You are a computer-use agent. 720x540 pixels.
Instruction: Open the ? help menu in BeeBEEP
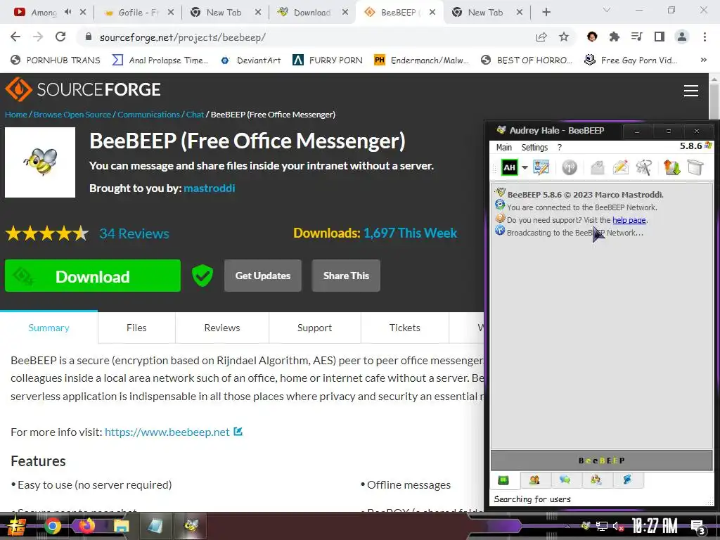[559, 148]
